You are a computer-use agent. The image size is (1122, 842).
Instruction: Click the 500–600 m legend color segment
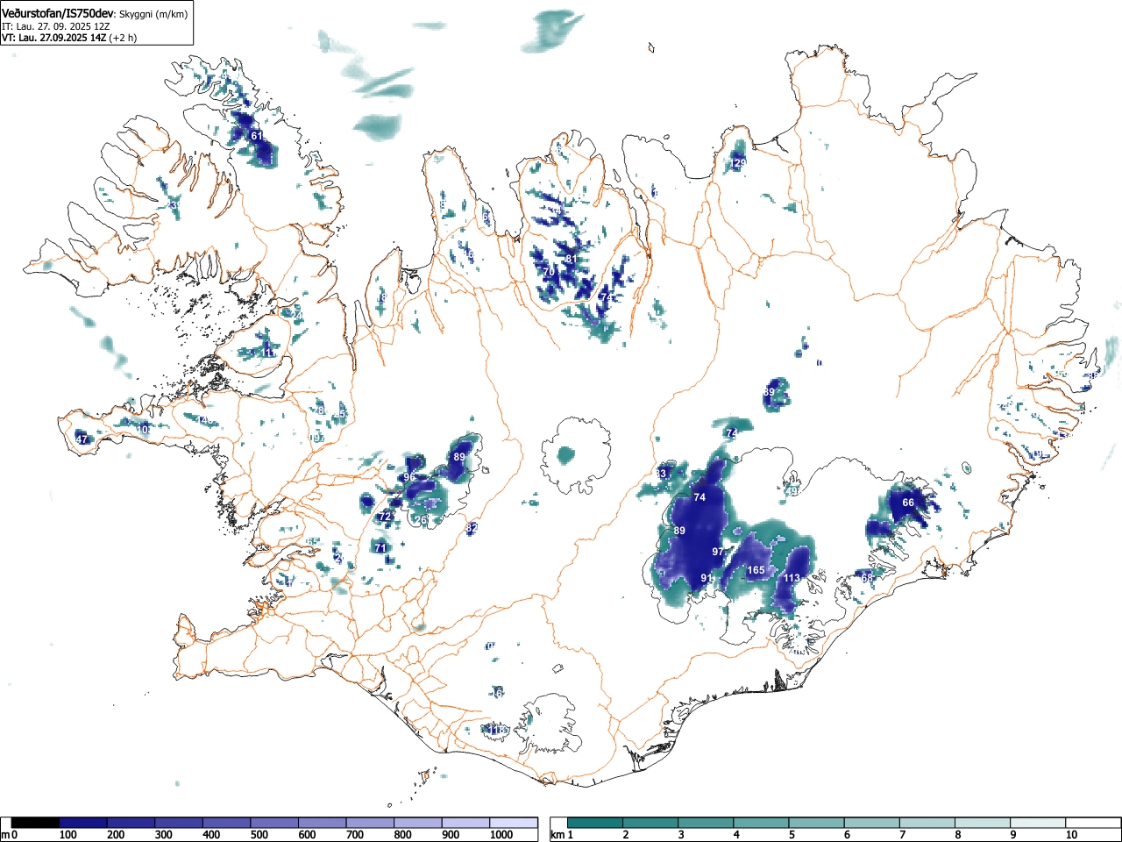[x=274, y=823]
